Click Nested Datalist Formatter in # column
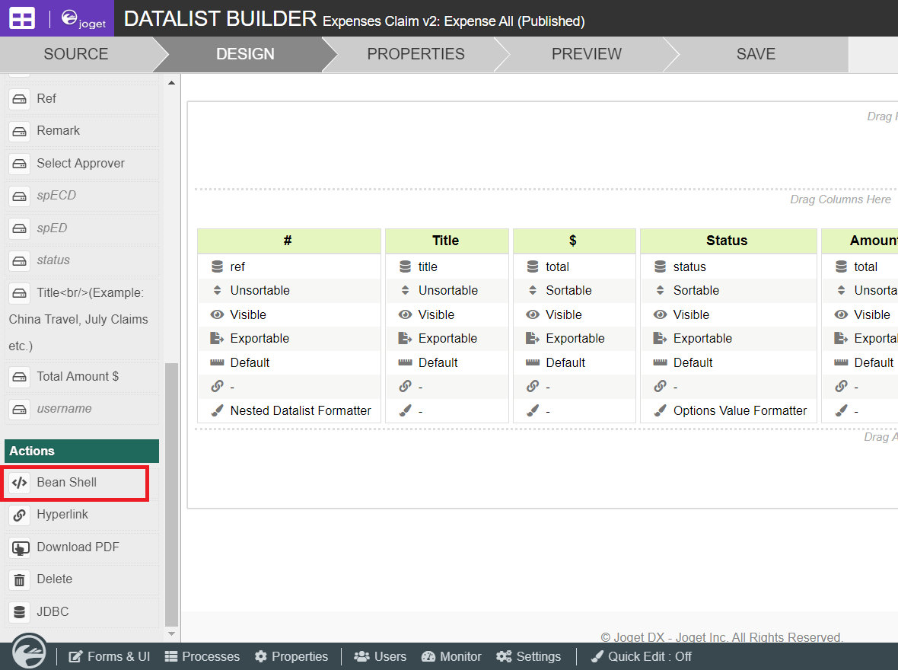This screenshot has width=898, height=670. [x=300, y=410]
